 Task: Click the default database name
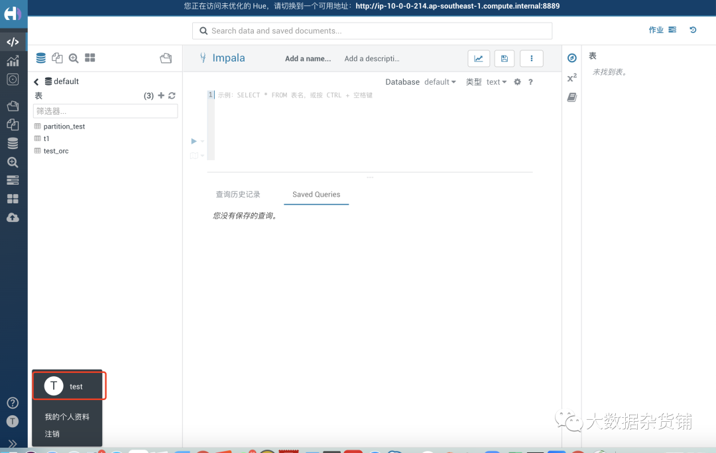66,81
